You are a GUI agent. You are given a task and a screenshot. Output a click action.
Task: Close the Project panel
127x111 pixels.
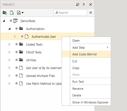[91, 4]
